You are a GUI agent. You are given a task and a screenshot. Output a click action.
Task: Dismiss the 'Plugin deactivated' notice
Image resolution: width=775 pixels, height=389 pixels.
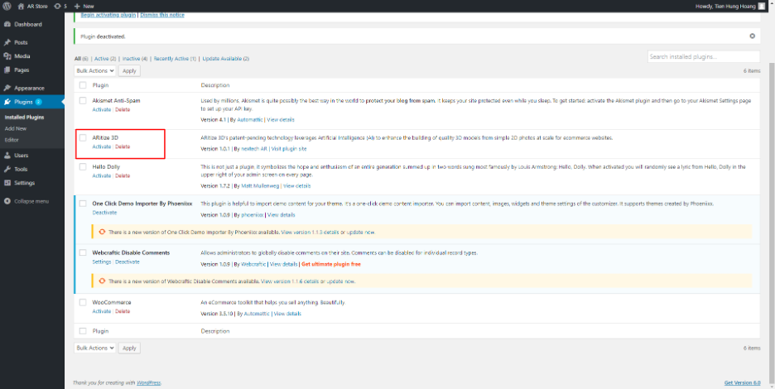[x=753, y=36]
